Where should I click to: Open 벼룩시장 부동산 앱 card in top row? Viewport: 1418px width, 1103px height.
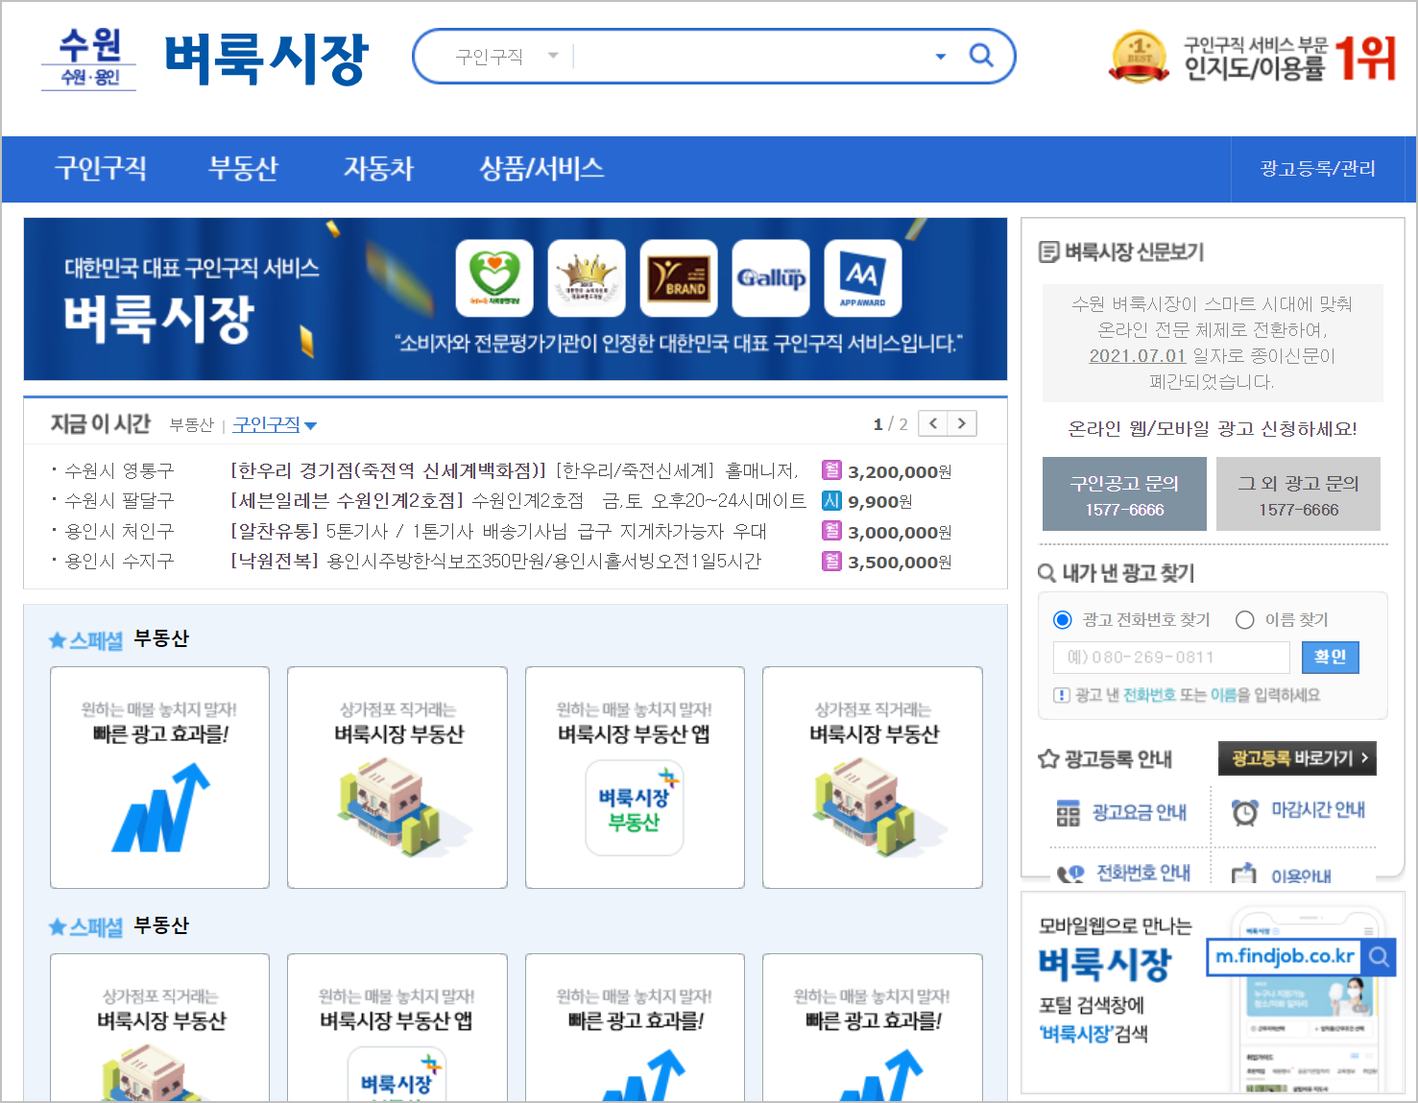coord(635,778)
